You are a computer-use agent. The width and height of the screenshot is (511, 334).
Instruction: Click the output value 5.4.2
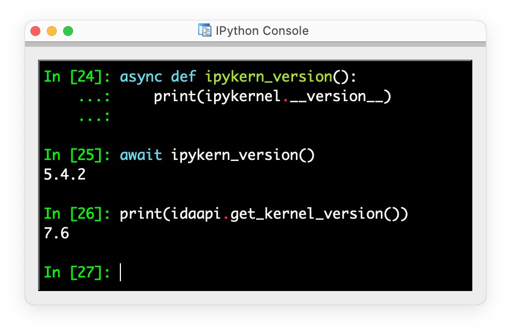tap(64, 175)
